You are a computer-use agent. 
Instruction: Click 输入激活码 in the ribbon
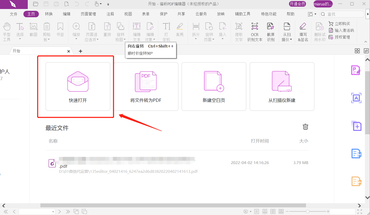pyautogui.click(x=341, y=30)
